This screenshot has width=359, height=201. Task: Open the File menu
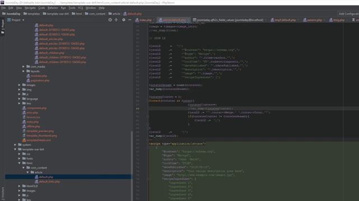tap(3, 8)
